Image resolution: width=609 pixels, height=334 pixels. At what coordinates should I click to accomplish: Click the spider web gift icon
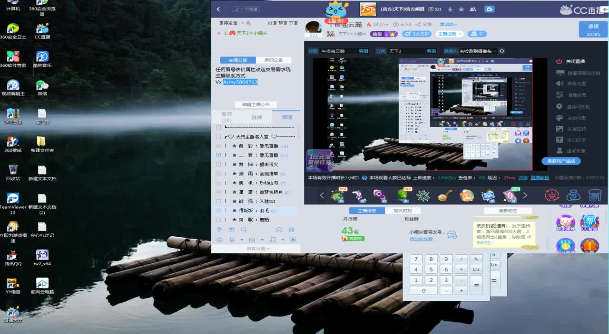(423, 195)
